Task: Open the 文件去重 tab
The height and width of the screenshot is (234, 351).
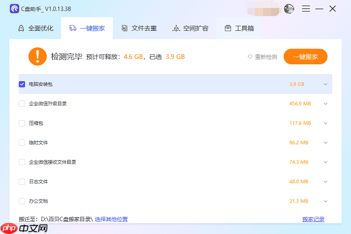Action: pos(139,29)
